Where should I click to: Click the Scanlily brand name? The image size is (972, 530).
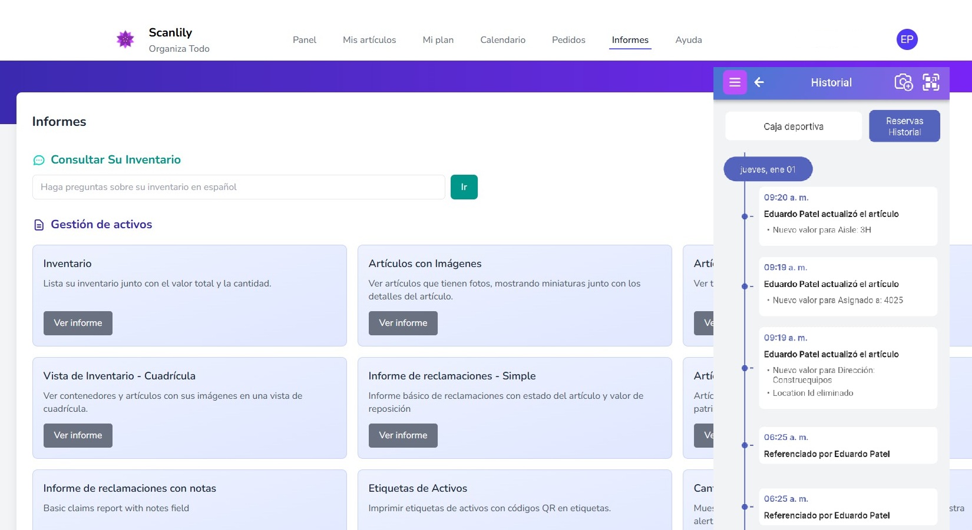[170, 32]
